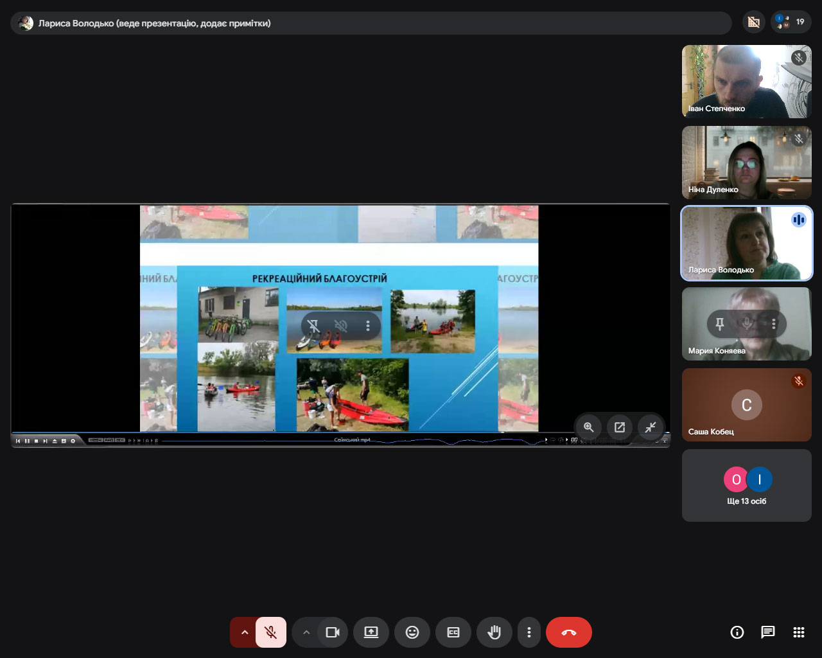The width and height of the screenshot is (822, 658).
Task: Unmute the microphone in bottom toolbar
Action: pyautogui.click(x=271, y=632)
